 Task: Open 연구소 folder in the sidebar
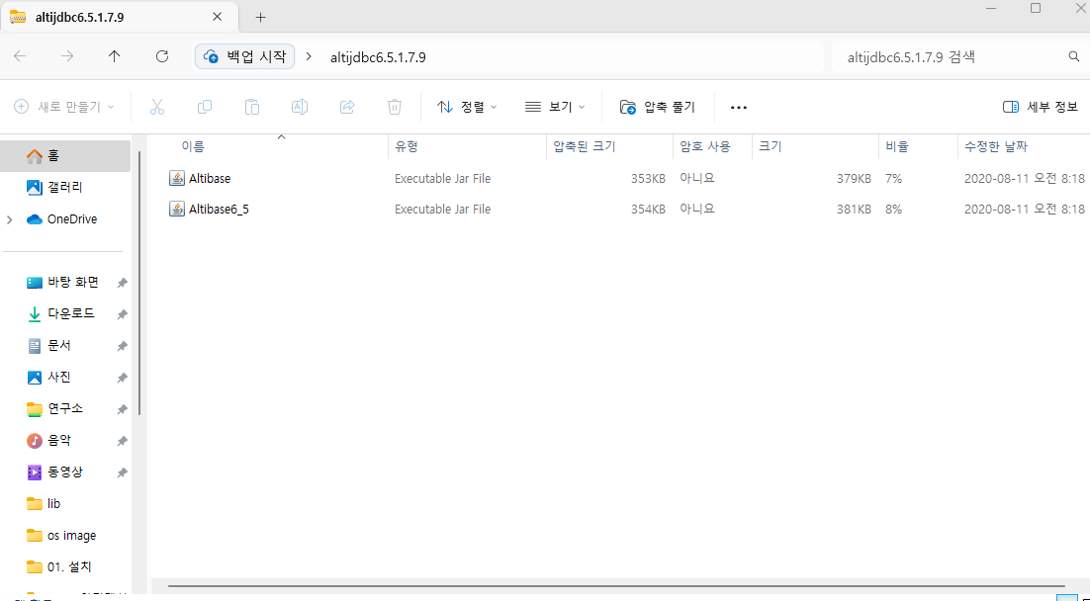tap(65, 408)
